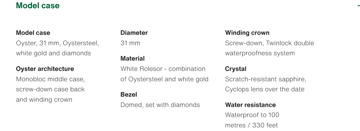The width and height of the screenshot is (360, 131).
Task: Click the green Model case section heading
Action: (38, 6)
